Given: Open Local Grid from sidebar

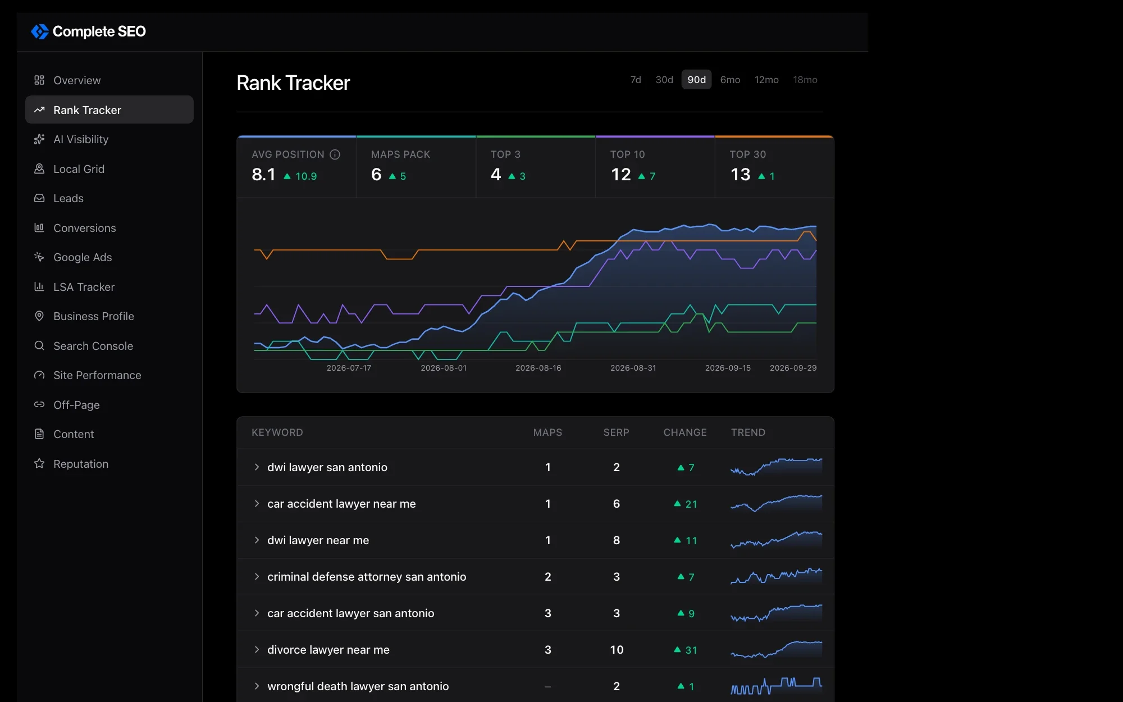Looking at the screenshot, I should [x=109, y=169].
